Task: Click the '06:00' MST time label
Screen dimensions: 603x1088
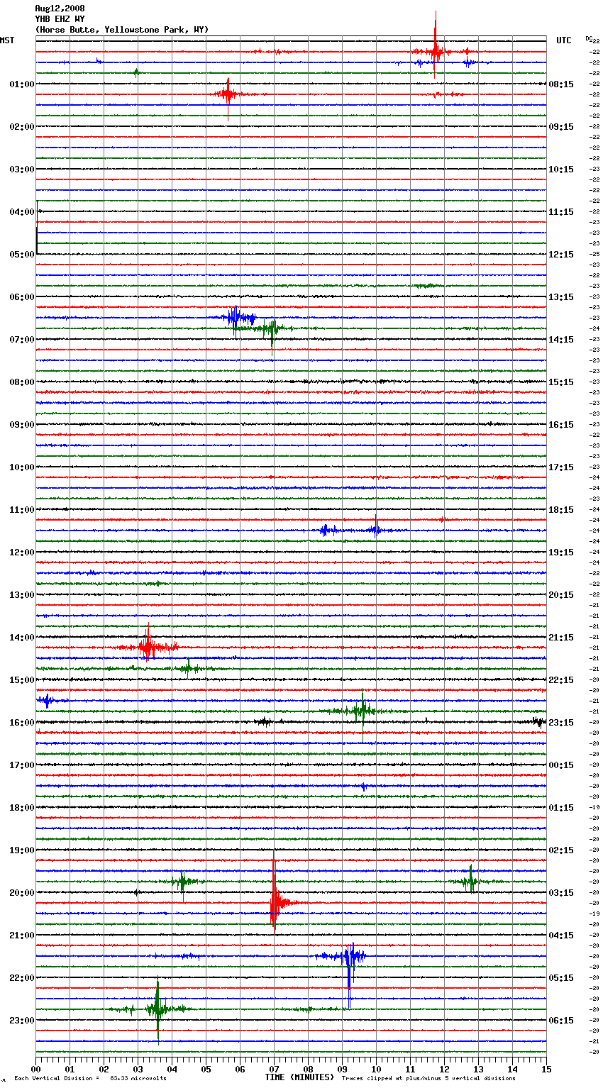Action: [22, 297]
